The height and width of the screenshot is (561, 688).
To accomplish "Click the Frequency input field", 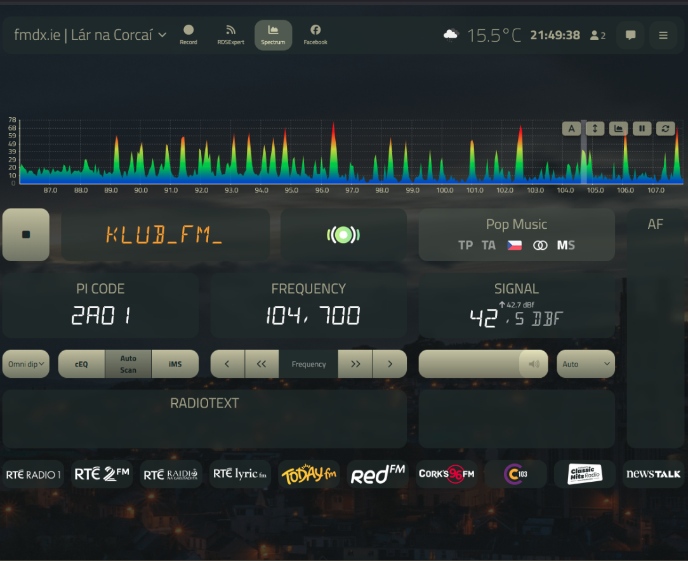I will [308, 364].
